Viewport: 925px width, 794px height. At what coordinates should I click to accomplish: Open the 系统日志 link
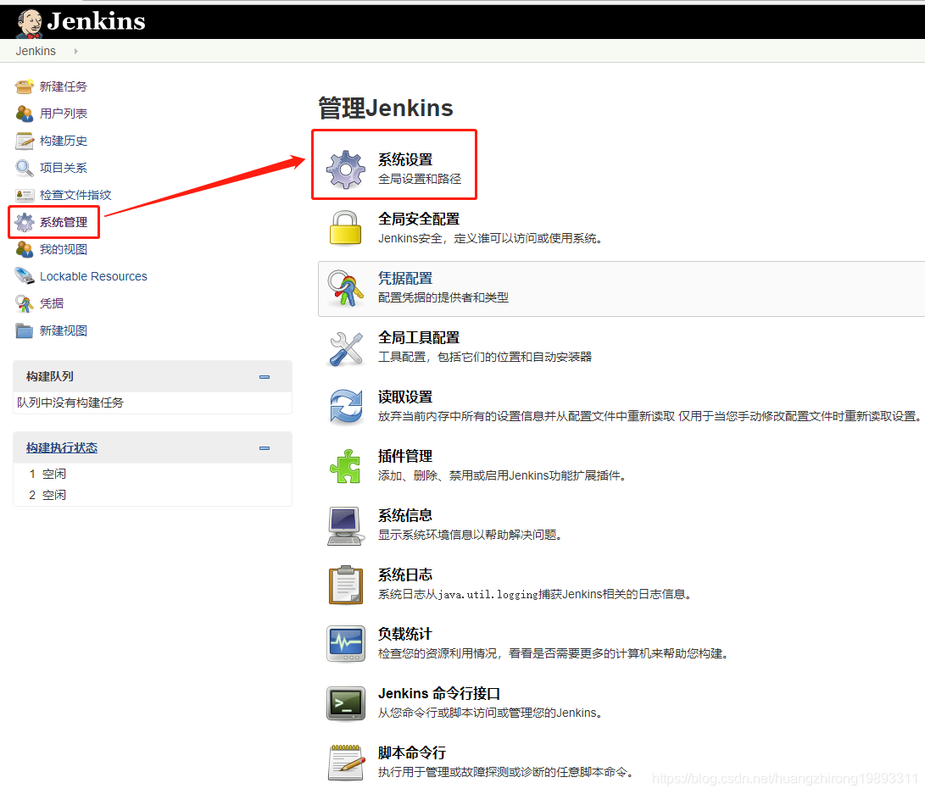(405, 575)
